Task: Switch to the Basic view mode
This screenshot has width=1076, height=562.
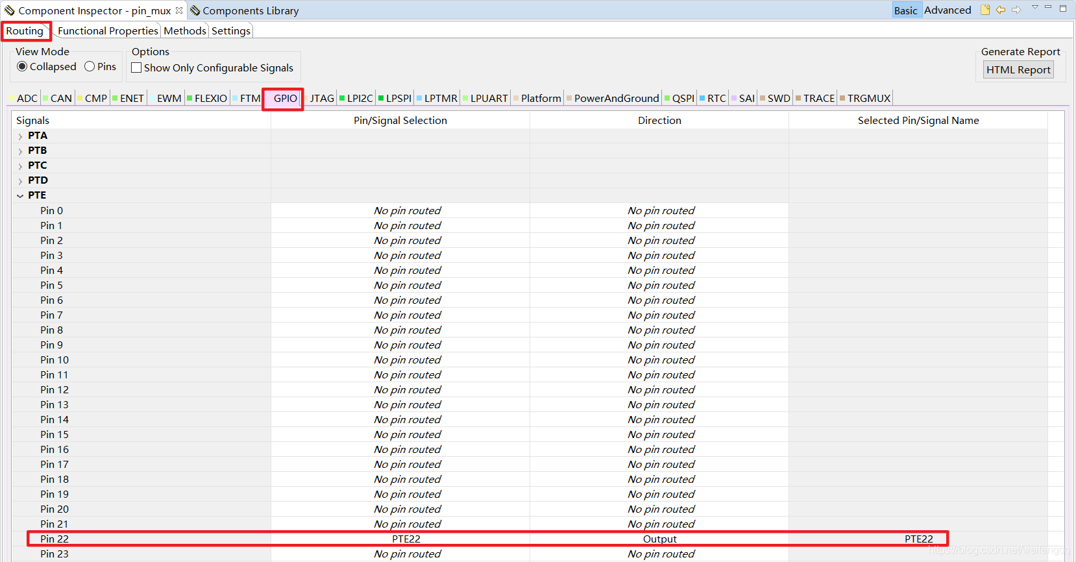Action: tap(905, 10)
